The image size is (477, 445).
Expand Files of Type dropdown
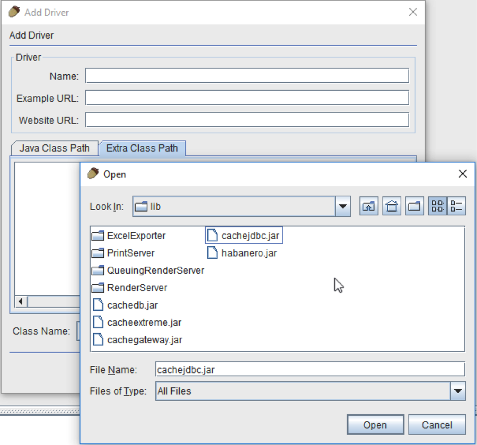coord(458,391)
